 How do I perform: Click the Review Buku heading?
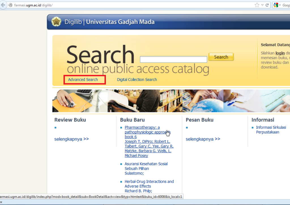click(70, 120)
